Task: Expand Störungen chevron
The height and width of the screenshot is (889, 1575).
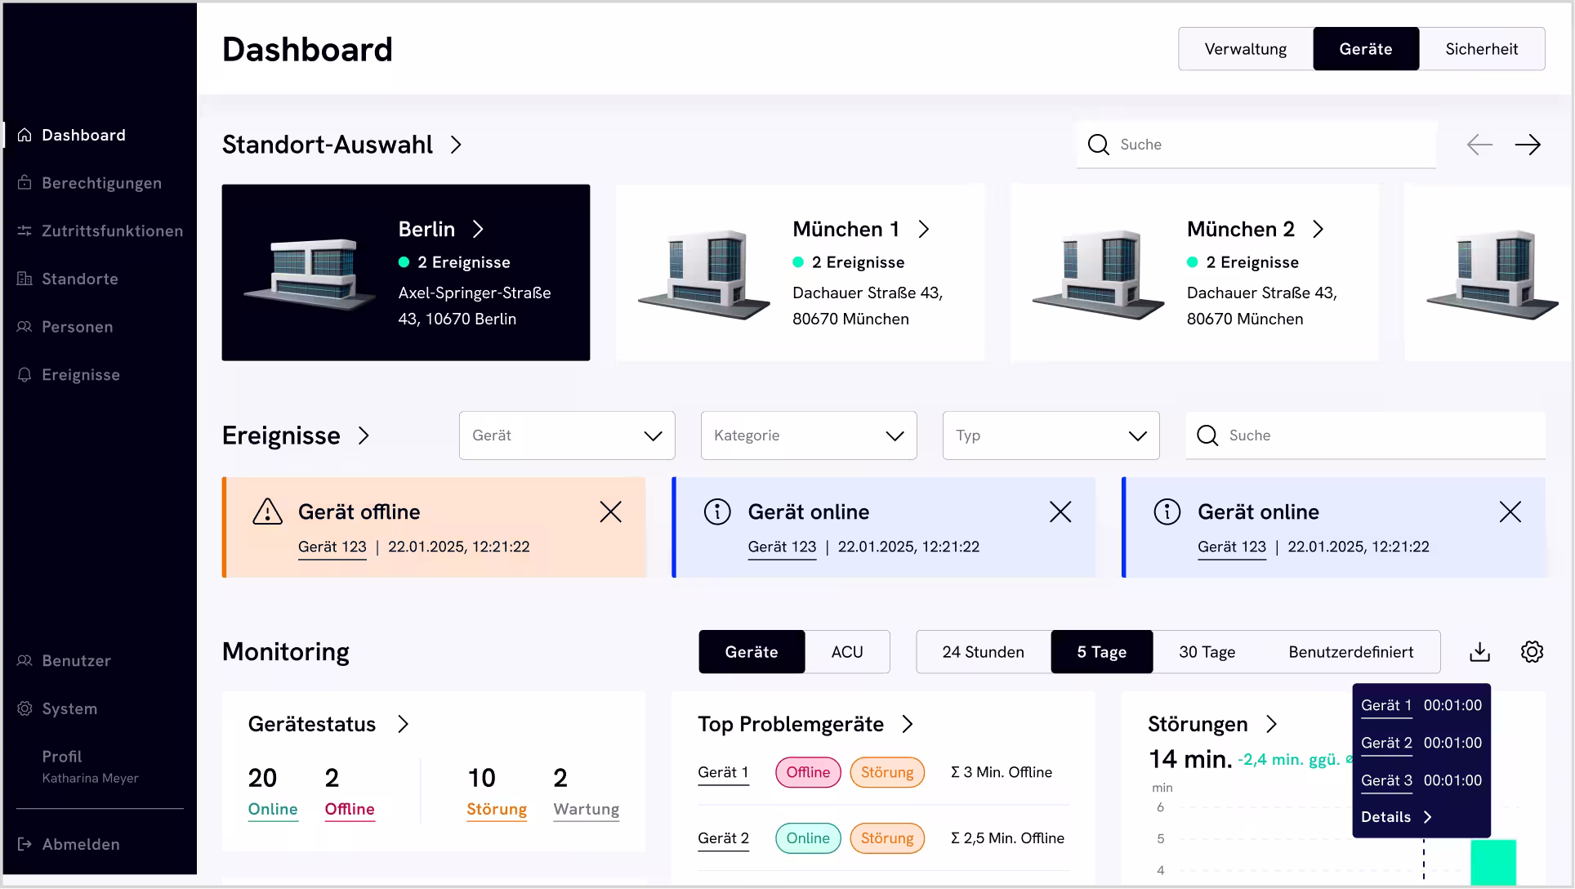Action: point(1271,725)
